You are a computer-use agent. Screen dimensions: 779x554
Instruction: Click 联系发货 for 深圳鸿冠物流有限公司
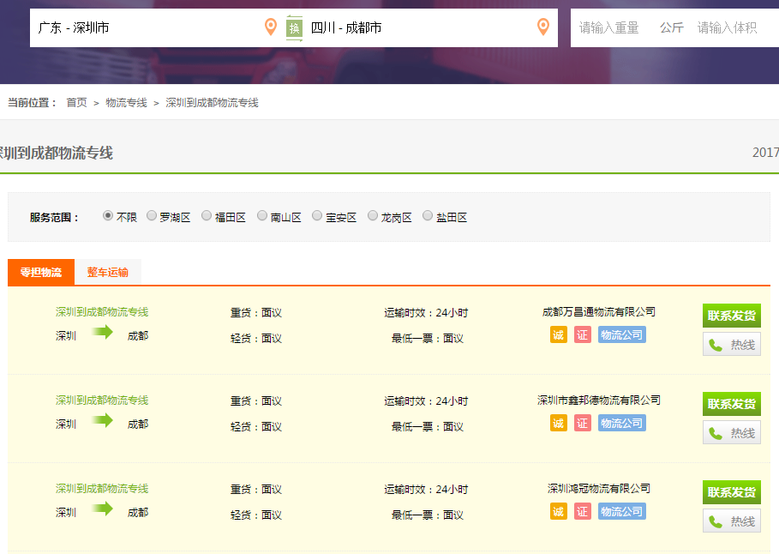point(731,492)
